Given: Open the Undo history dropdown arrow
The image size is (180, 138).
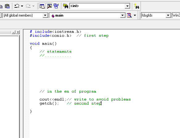Looking at the screenshot, I should 22,6.
